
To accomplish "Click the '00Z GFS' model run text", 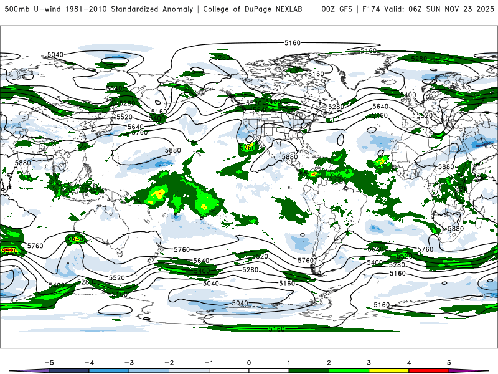I will 337,9.
